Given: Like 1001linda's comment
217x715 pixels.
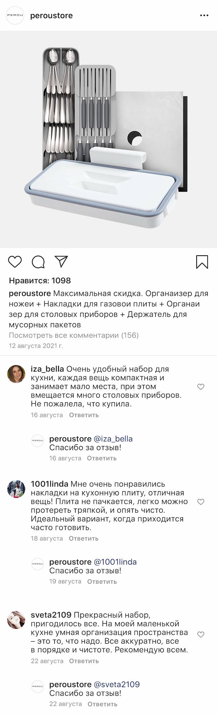Looking at the screenshot, I should (201, 502).
